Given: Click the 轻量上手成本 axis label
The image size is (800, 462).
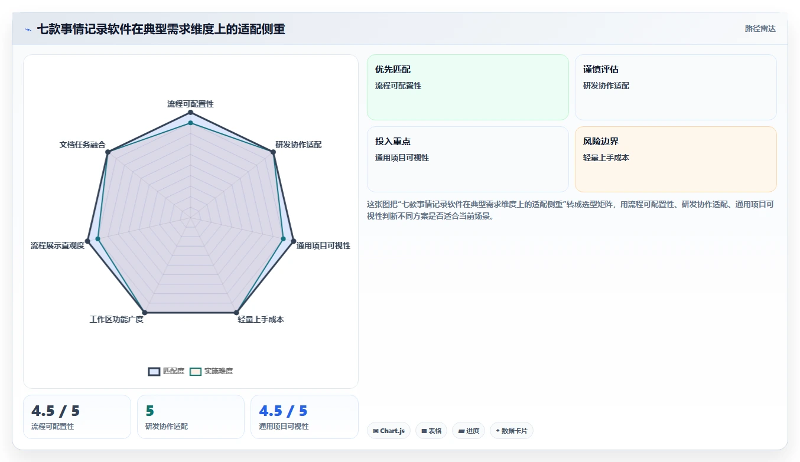Looking at the screenshot, I should [261, 319].
